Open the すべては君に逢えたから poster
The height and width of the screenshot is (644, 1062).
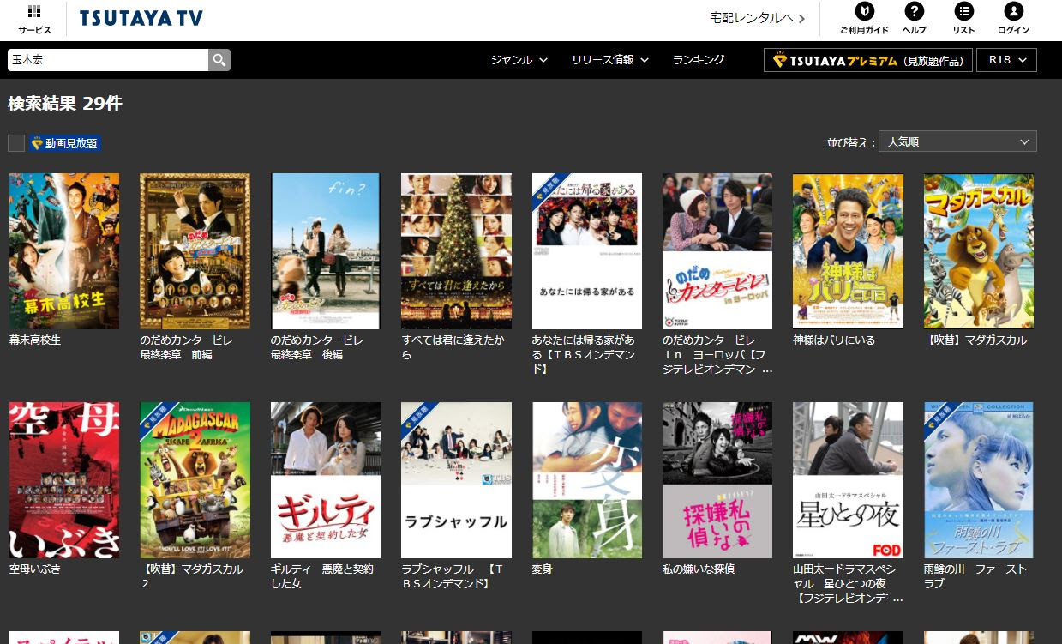pyautogui.click(x=457, y=251)
